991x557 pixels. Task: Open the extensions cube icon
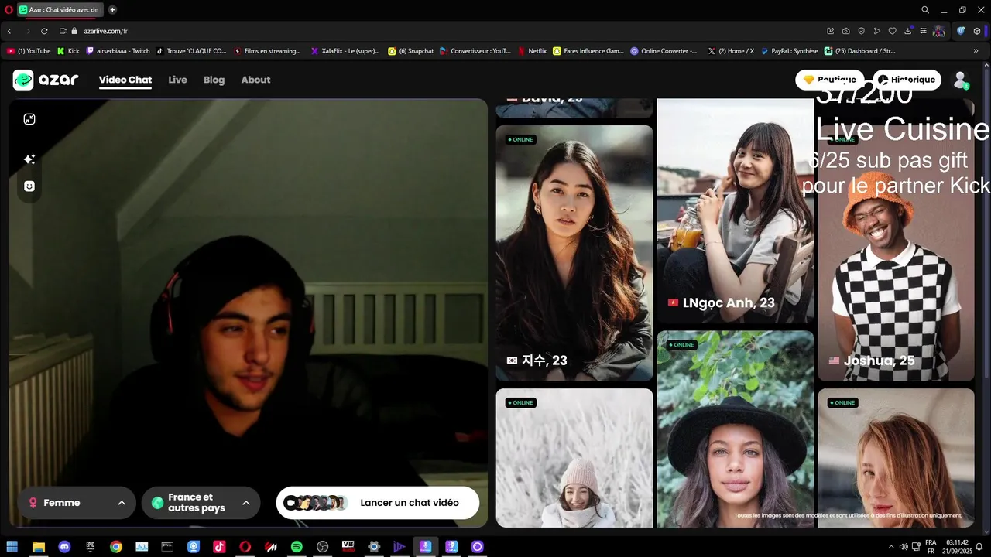[x=977, y=31]
